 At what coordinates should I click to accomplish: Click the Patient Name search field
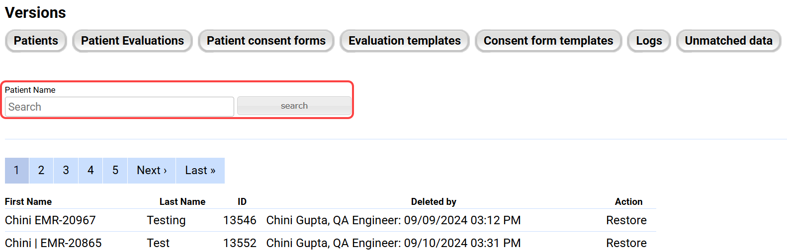point(119,107)
